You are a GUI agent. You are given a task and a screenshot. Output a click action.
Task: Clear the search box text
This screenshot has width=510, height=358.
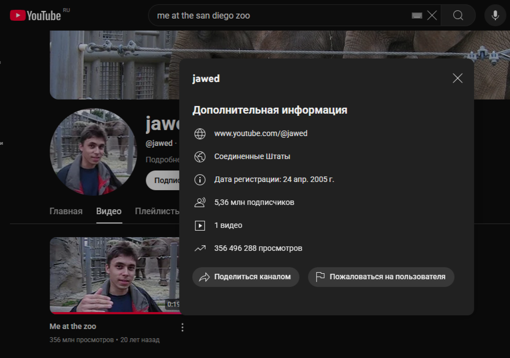tap(431, 15)
